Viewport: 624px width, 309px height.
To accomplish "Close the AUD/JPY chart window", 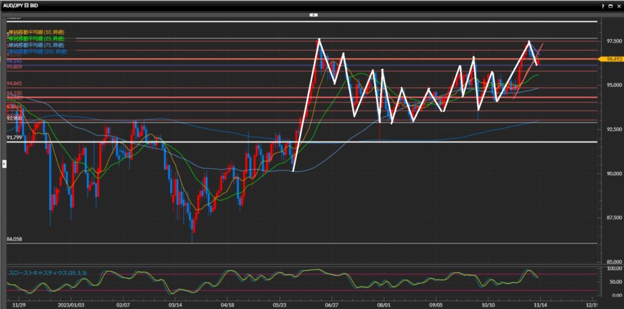I will pyautogui.click(x=619, y=5).
